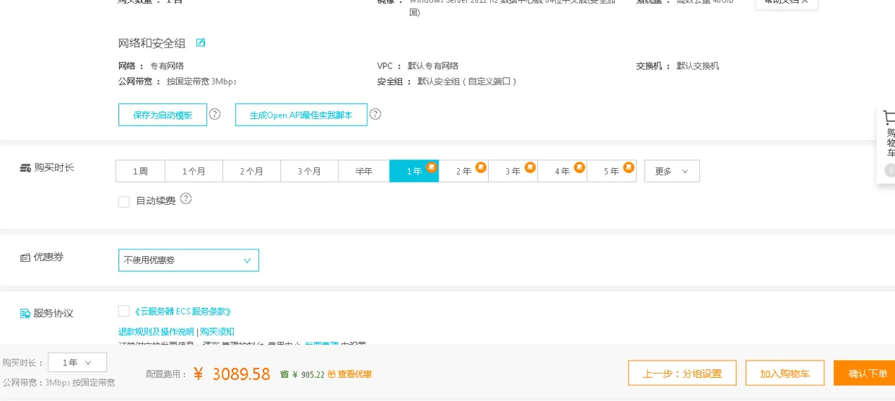The width and height of the screenshot is (895, 401).
Task: Click the 专有网络 network value
Action: point(167,66)
